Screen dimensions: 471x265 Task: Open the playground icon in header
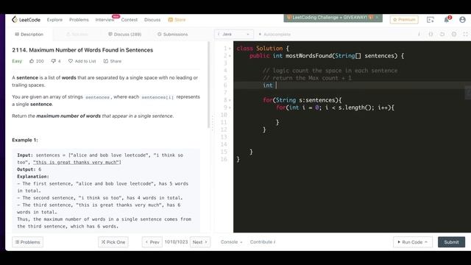[x=431, y=20]
